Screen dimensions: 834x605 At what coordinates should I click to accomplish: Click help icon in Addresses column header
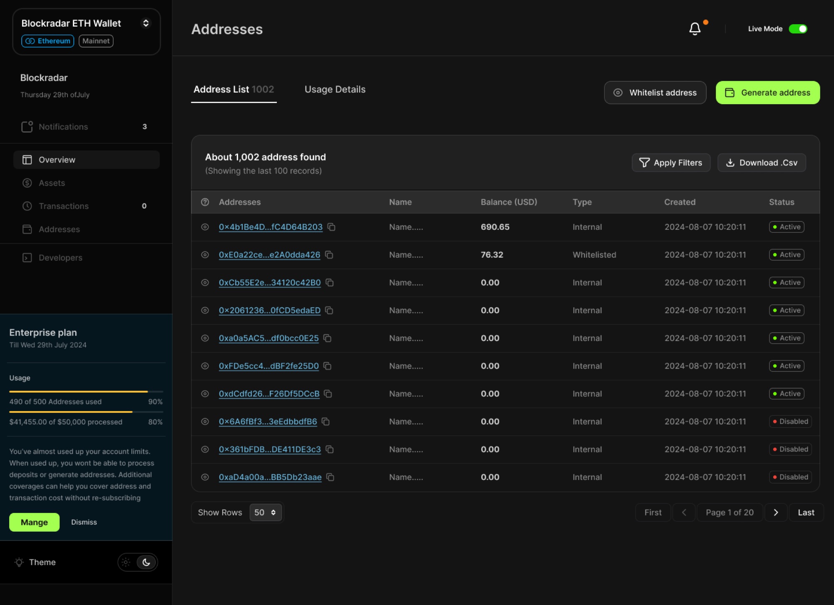pos(205,202)
